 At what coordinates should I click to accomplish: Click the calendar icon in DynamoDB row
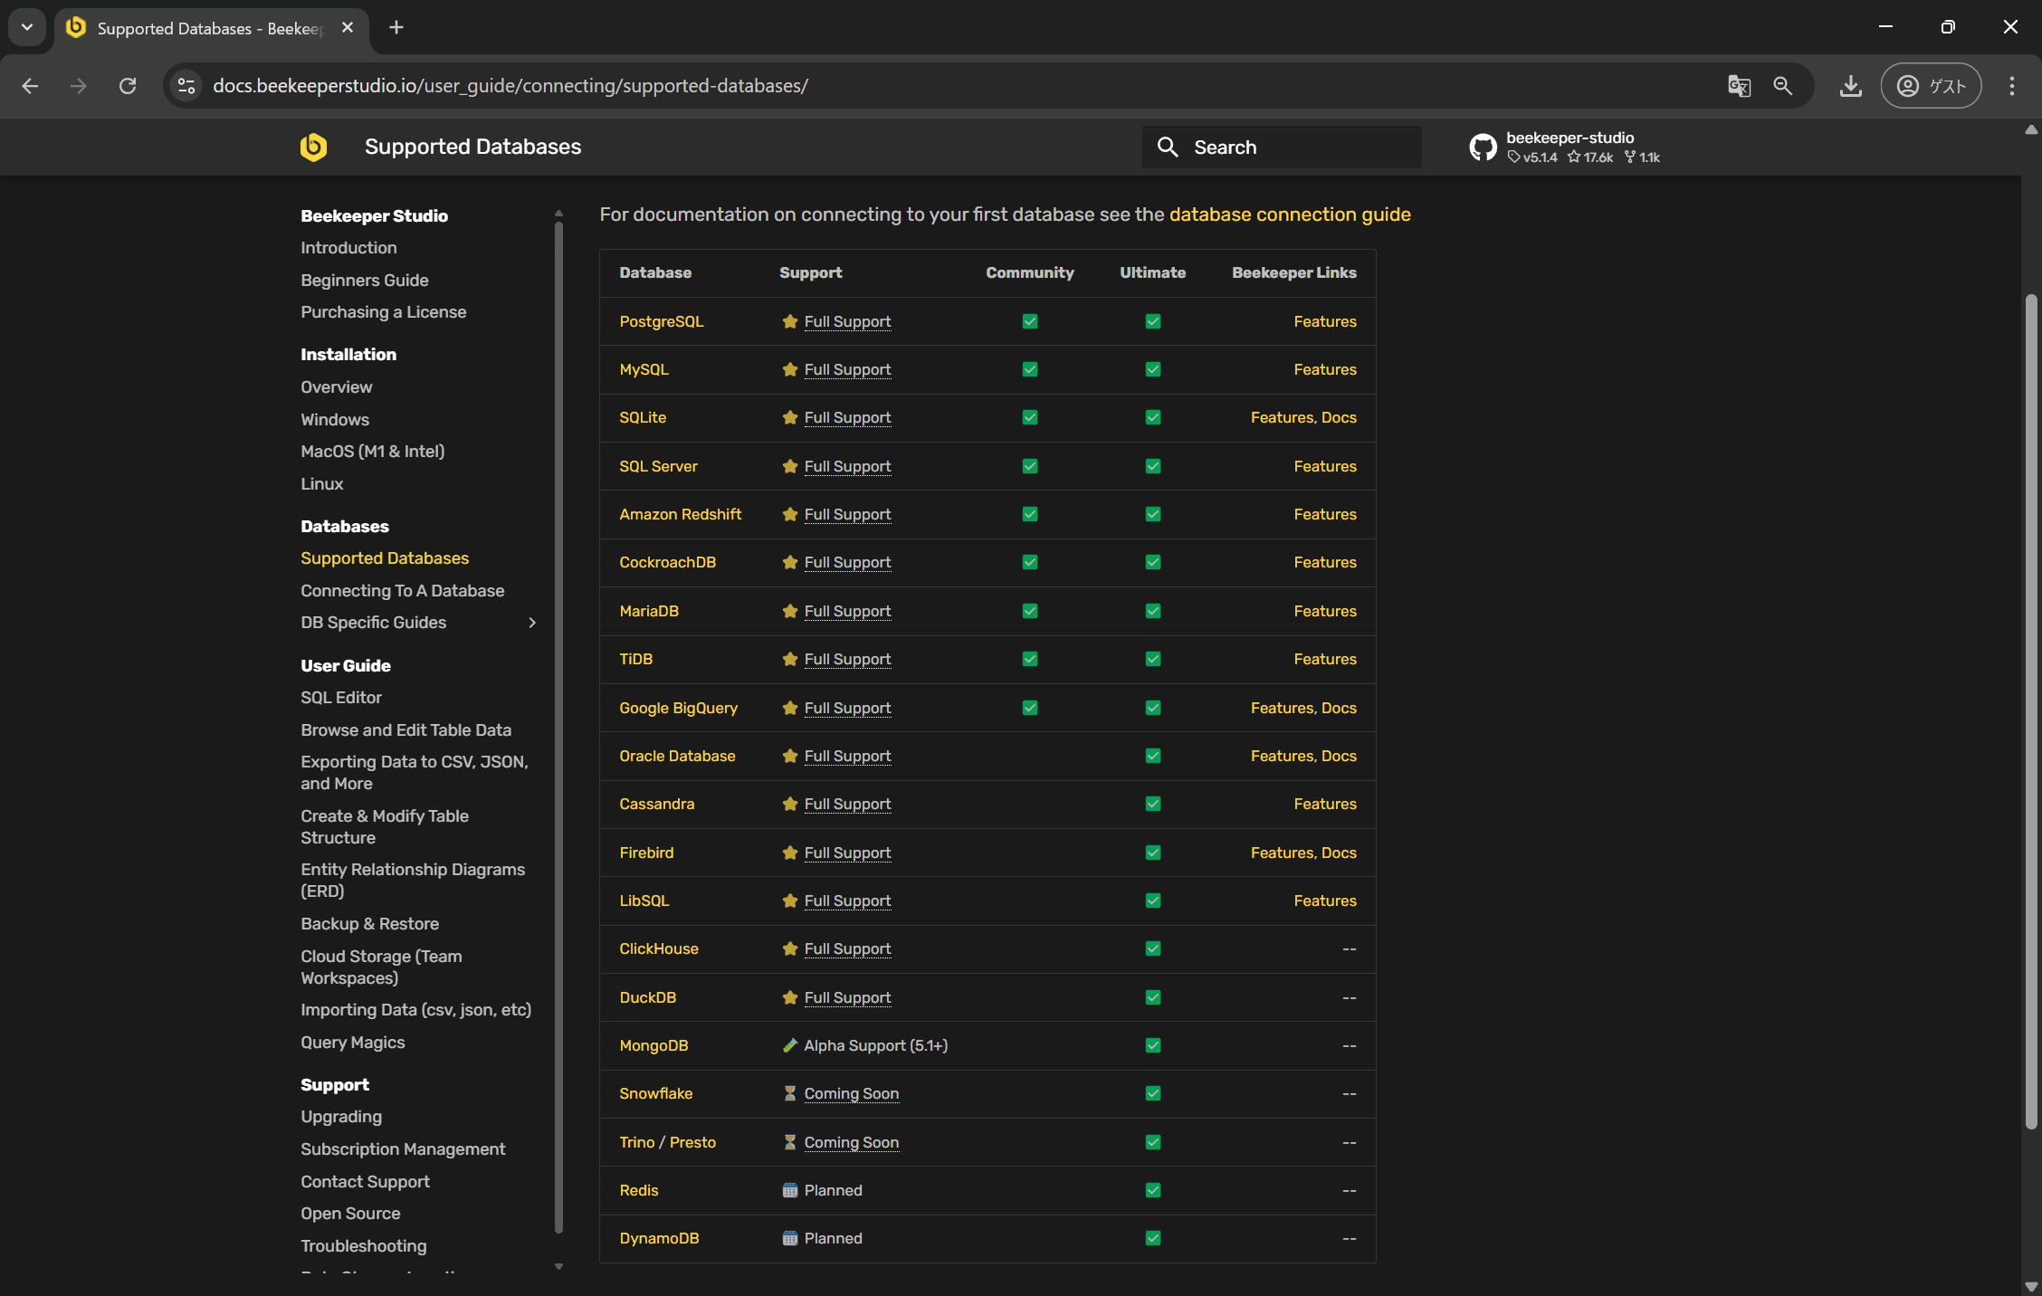[789, 1238]
